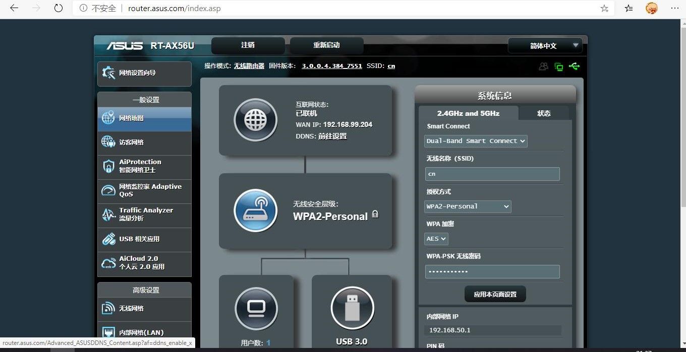This screenshot has width=686, height=352.
Task: Open the WPA 加密 AES dropdown
Action: 436,239
